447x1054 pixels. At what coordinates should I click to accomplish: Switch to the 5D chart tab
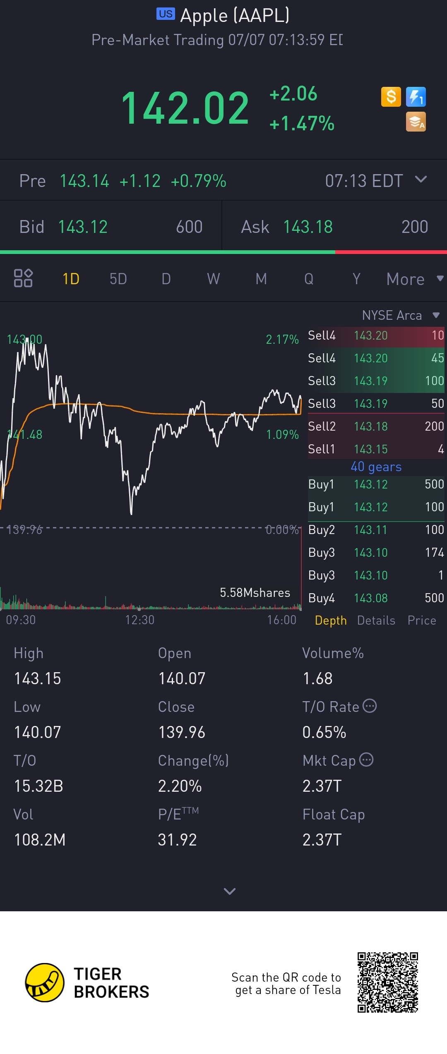point(118,279)
